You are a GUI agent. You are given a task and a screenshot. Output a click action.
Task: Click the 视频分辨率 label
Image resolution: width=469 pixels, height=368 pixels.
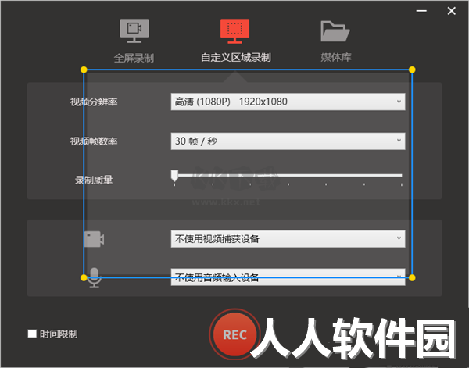[x=94, y=102]
